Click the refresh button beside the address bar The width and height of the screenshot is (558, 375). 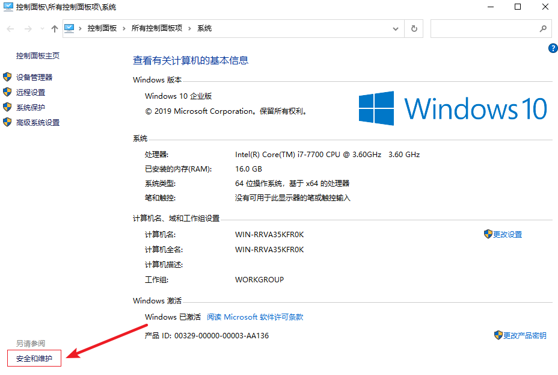point(414,28)
